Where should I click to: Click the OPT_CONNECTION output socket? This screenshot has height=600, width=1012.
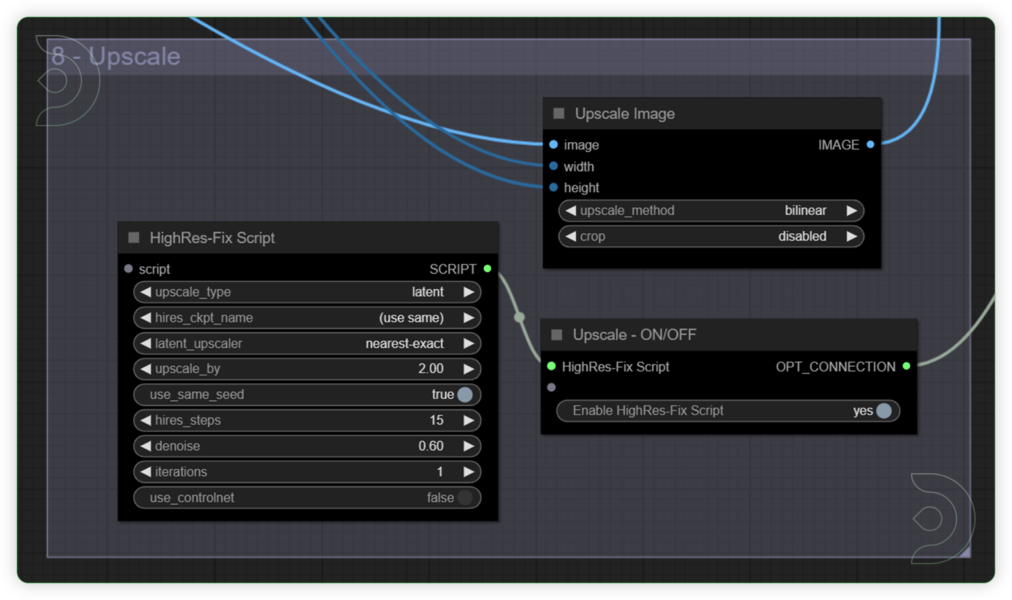point(906,366)
